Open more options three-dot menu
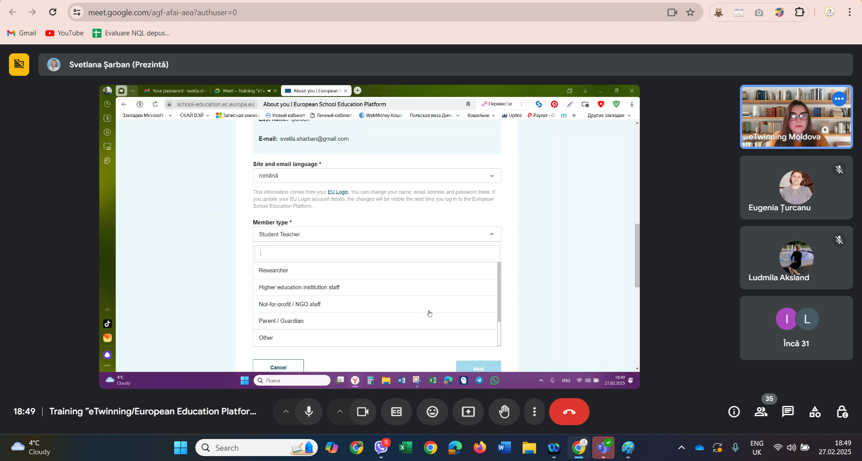This screenshot has width=862, height=461. [534, 412]
